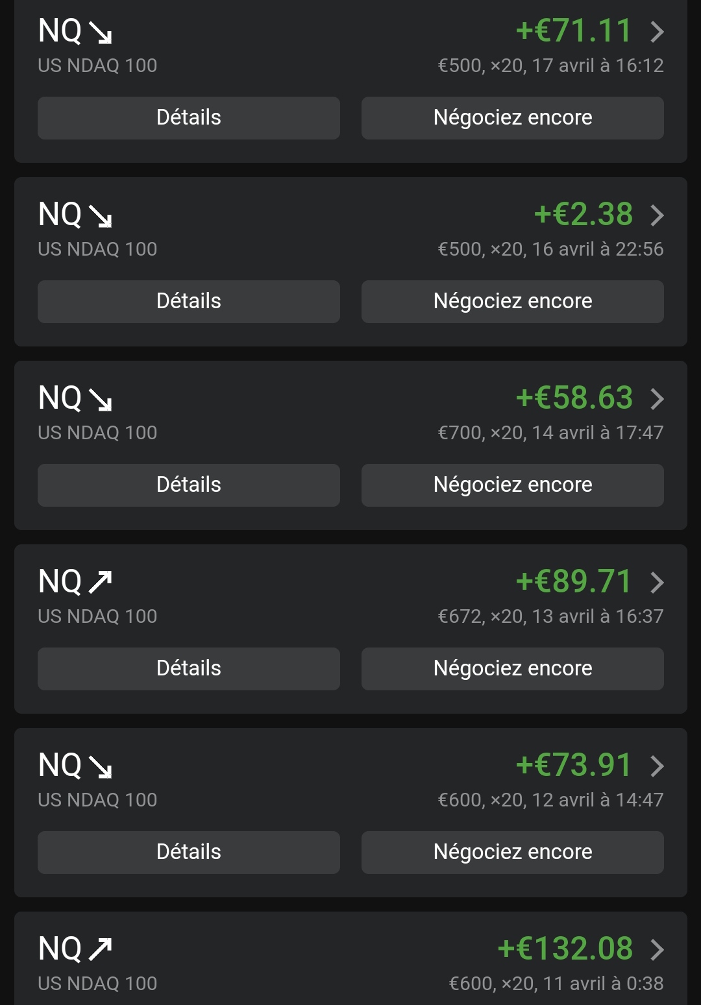This screenshot has height=1005, width=701.
Task: Click the down arrow icon on the 16 avril trade
Action: point(101,216)
